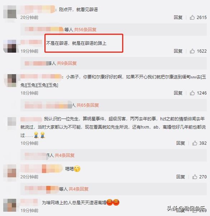Like the 嗯嗯 comment with 270 likes

pos(195,177)
